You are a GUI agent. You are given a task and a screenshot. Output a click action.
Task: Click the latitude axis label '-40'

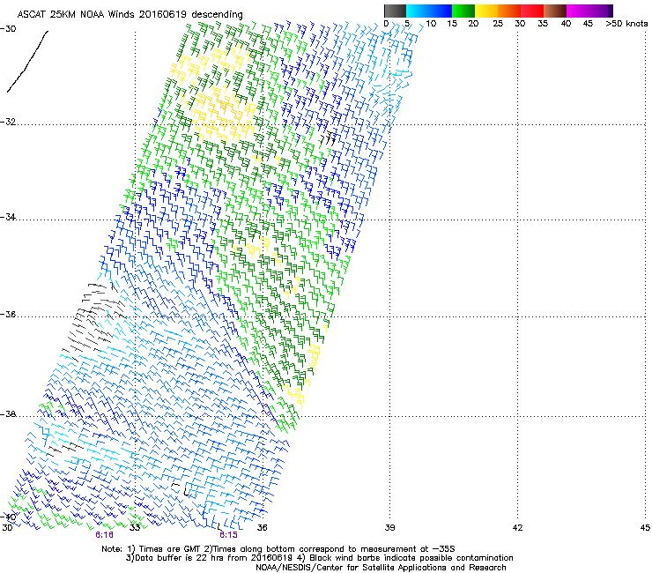tap(8, 517)
